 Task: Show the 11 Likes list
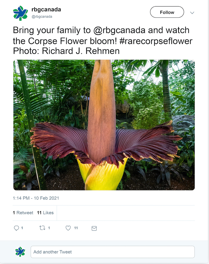(x=45, y=213)
